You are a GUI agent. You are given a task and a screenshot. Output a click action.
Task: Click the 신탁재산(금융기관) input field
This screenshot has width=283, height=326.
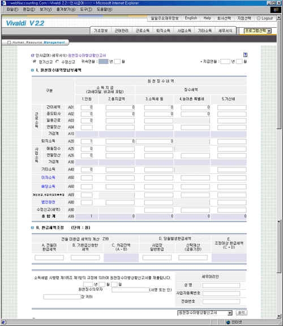click(193, 258)
